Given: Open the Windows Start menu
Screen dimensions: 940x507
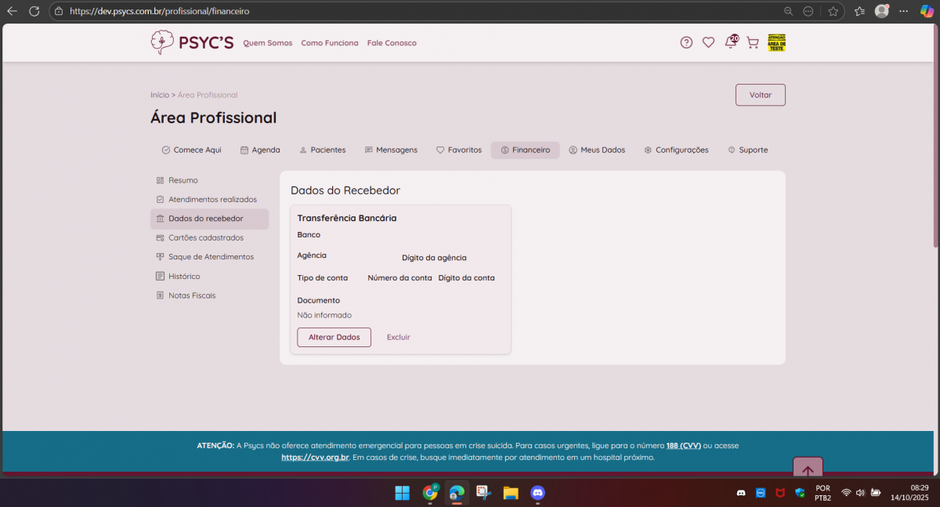Looking at the screenshot, I should [402, 493].
